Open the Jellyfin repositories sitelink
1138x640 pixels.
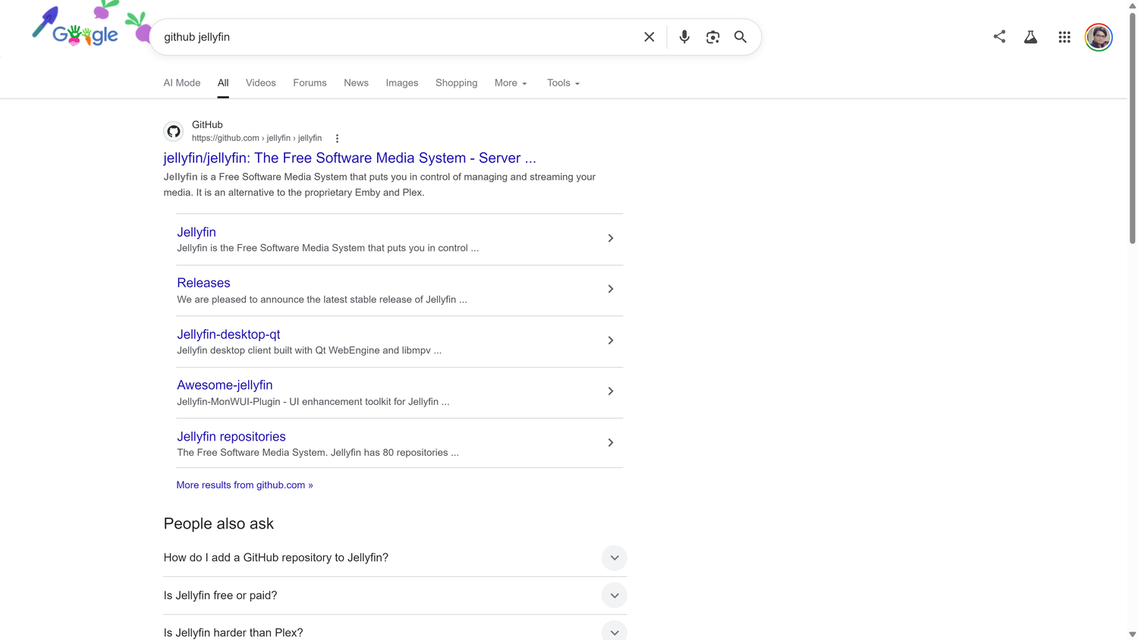click(231, 437)
